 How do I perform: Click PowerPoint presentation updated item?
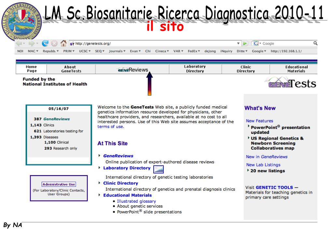(x=280, y=130)
